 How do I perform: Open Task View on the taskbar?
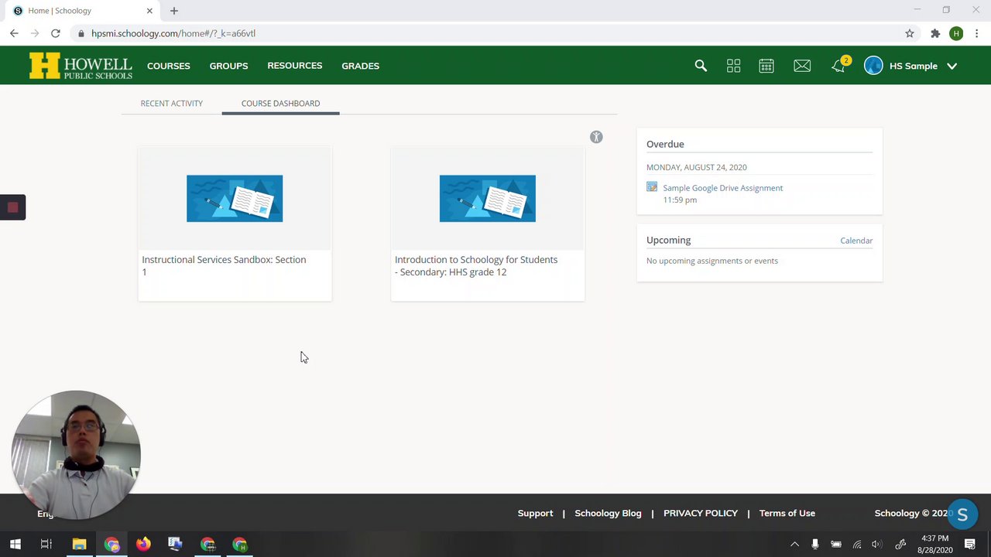click(46, 545)
